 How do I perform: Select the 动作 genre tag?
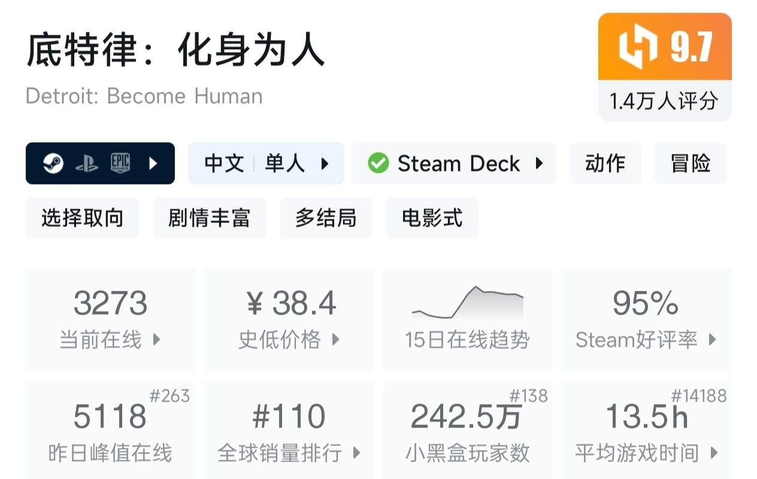pyautogui.click(x=605, y=163)
